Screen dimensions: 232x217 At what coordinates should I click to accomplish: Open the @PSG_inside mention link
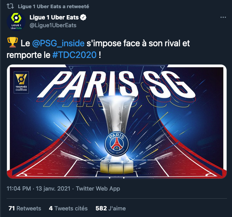pyautogui.click(x=58, y=43)
